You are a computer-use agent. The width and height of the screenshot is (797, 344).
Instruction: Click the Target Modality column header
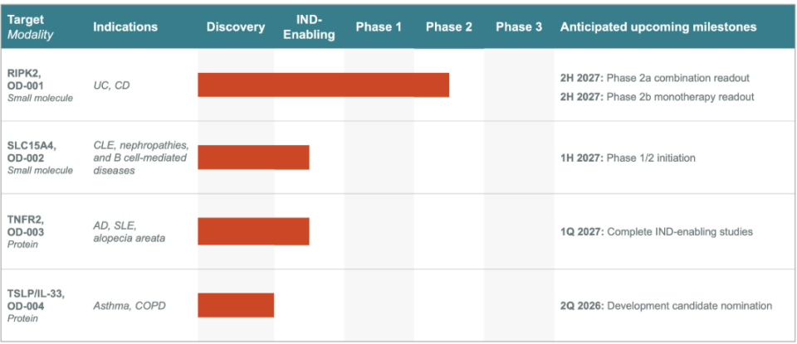click(x=30, y=27)
